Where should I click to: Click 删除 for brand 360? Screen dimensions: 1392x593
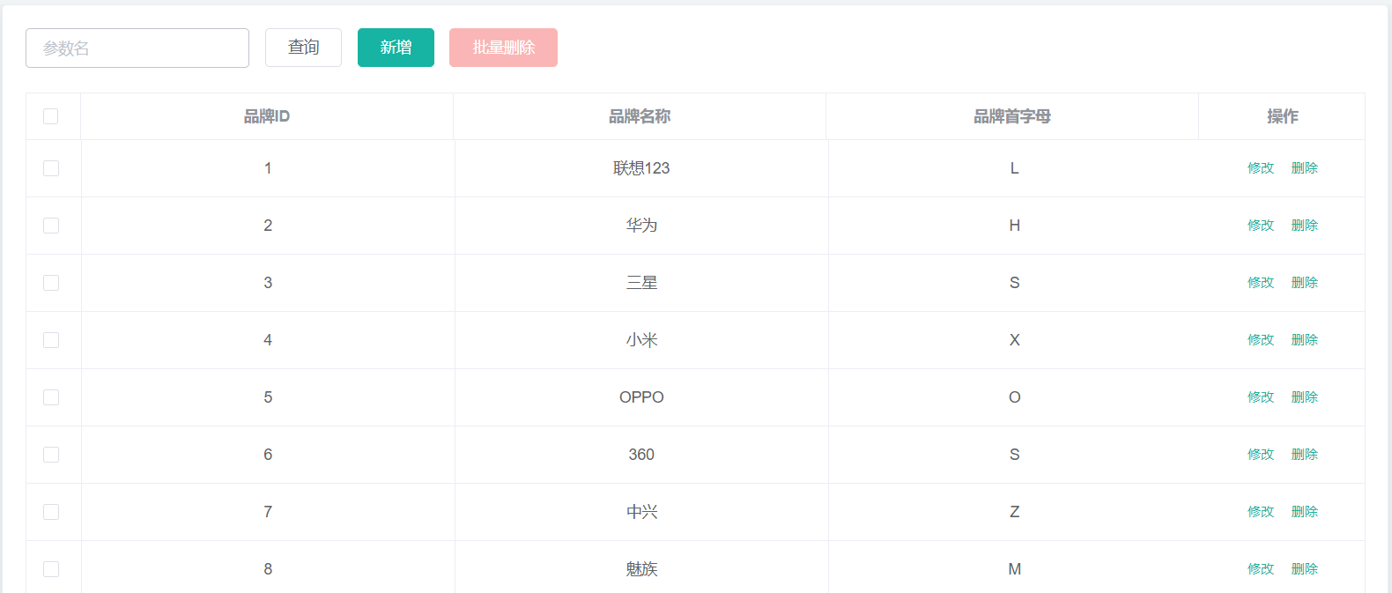[1305, 455]
